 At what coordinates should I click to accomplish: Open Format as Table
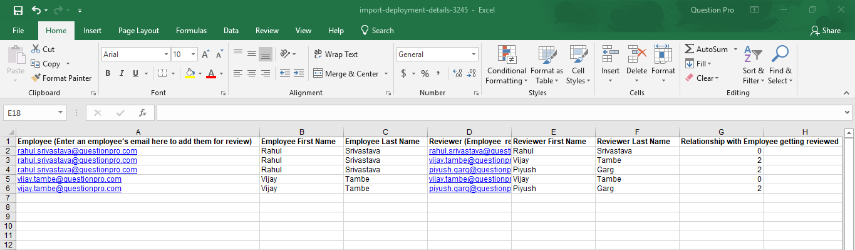point(546,65)
